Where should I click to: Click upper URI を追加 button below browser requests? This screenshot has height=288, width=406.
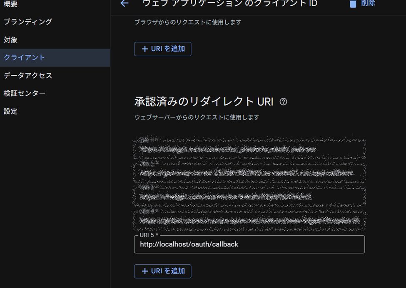[162, 49]
